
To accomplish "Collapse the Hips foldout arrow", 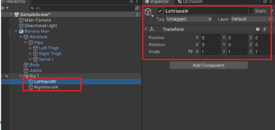I will point(26,43).
